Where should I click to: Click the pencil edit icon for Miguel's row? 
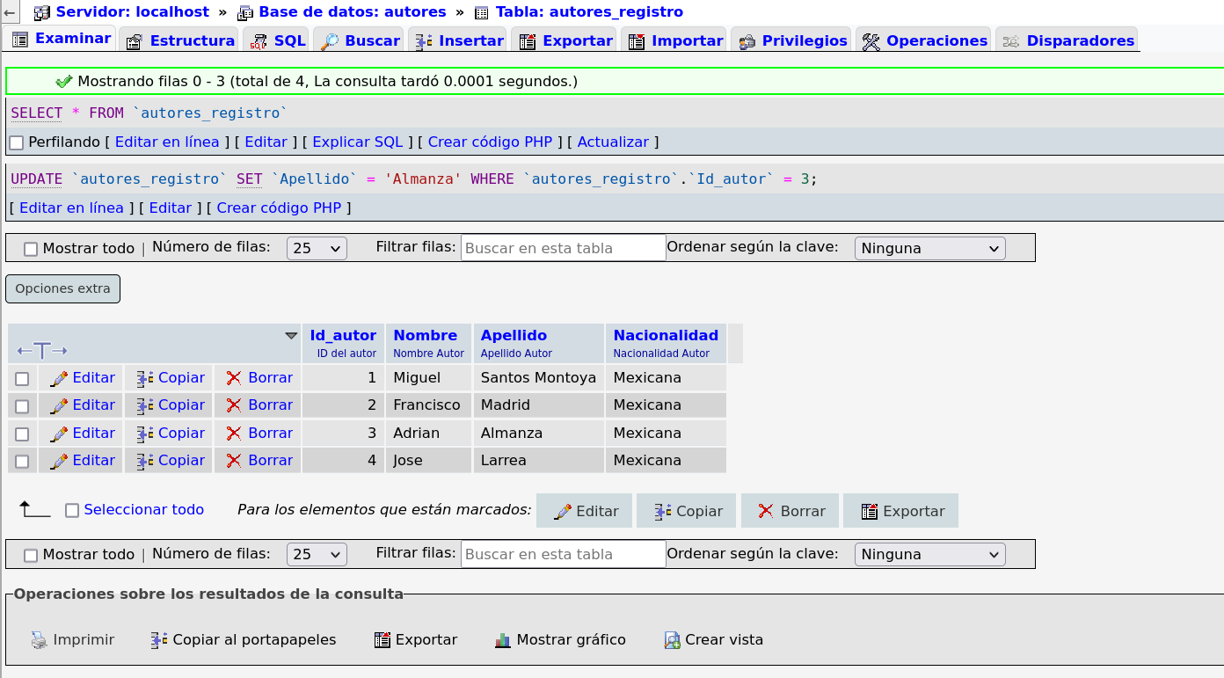[x=59, y=378]
